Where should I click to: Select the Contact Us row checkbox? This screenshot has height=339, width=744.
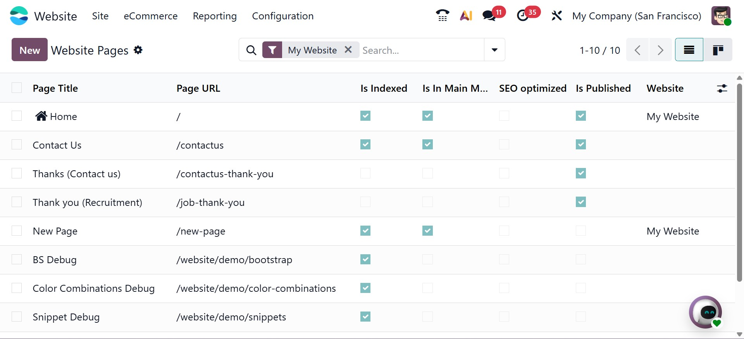17,145
